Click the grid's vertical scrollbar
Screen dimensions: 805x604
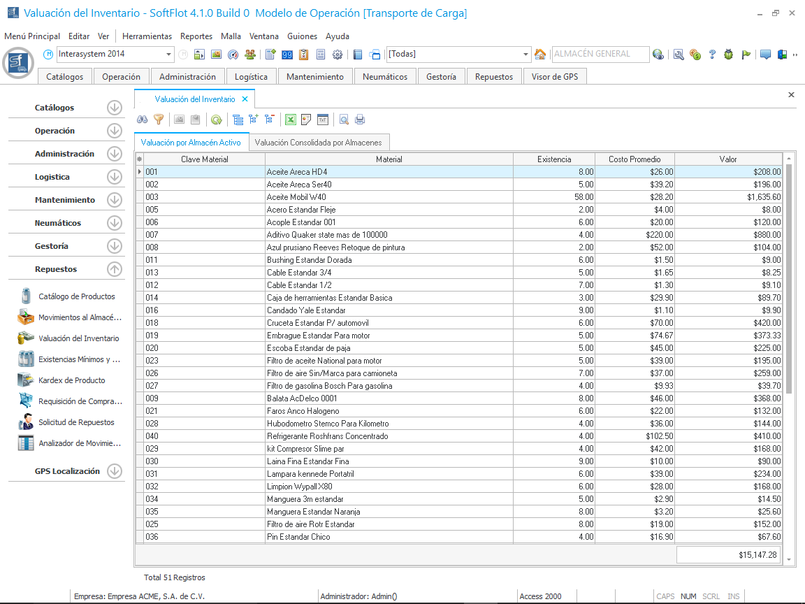pyautogui.click(x=789, y=280)
